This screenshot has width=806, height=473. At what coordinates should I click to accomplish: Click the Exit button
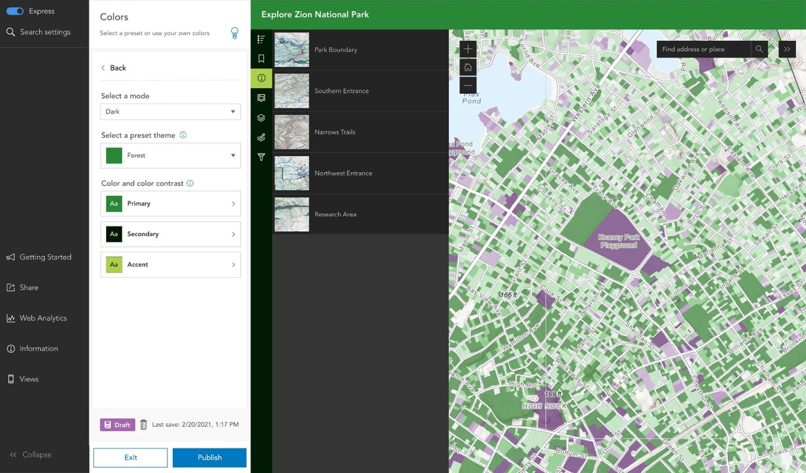coord(130,457)
